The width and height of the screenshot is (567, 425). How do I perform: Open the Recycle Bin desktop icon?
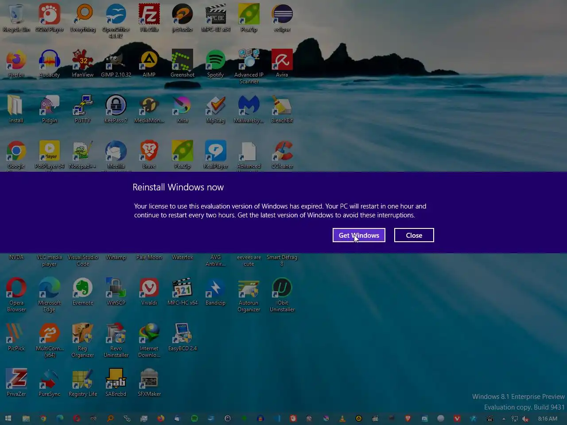tap(16, 18)
